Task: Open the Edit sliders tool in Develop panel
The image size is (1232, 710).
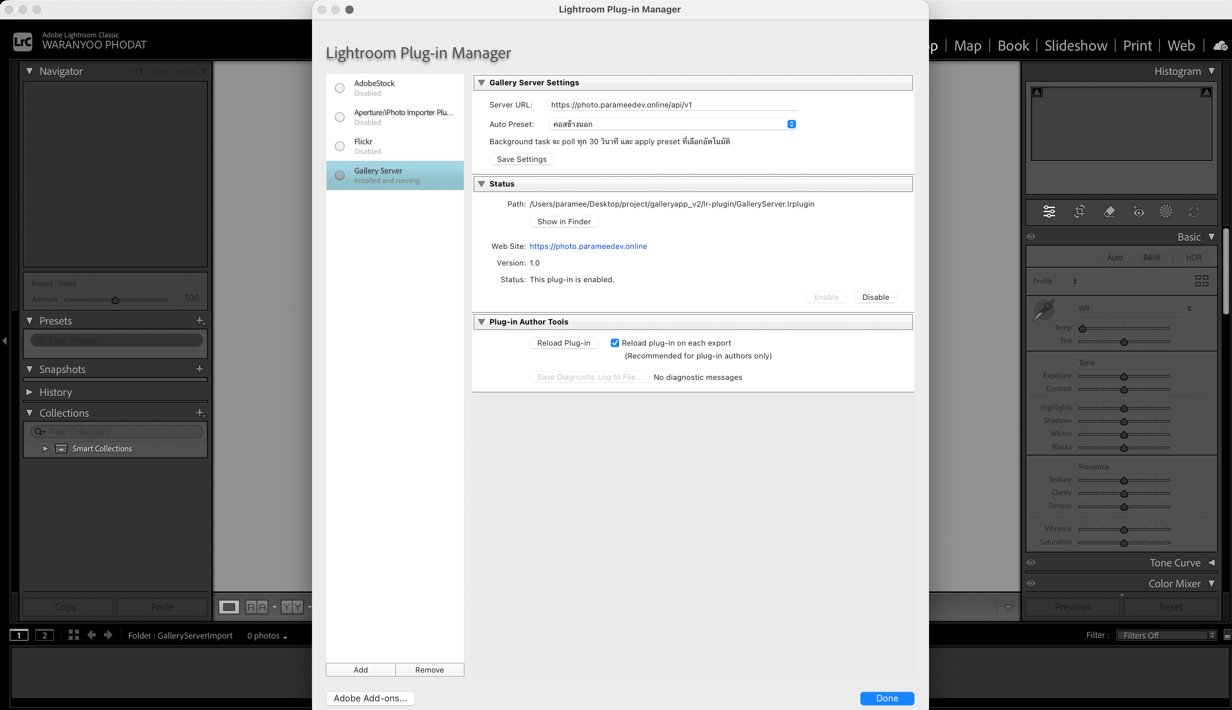Action: pos(1049,211)
